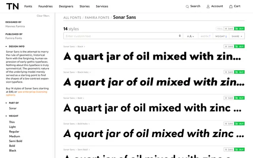Open the Services menu
This screenshot has height=158, width=253.
click(x=102, y=6)
